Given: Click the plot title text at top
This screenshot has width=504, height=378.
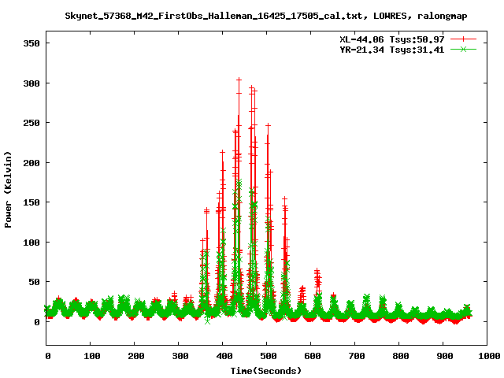Looking at the screenshot, I should tap(266, 16).
